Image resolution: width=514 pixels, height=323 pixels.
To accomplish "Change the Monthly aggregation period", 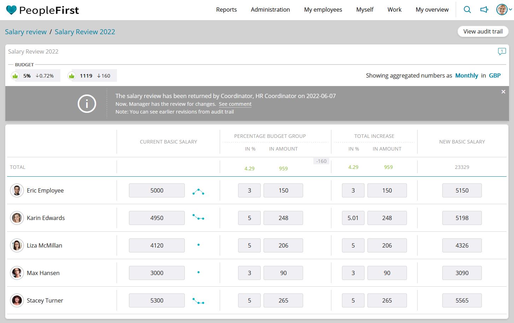I will [466, 75].
